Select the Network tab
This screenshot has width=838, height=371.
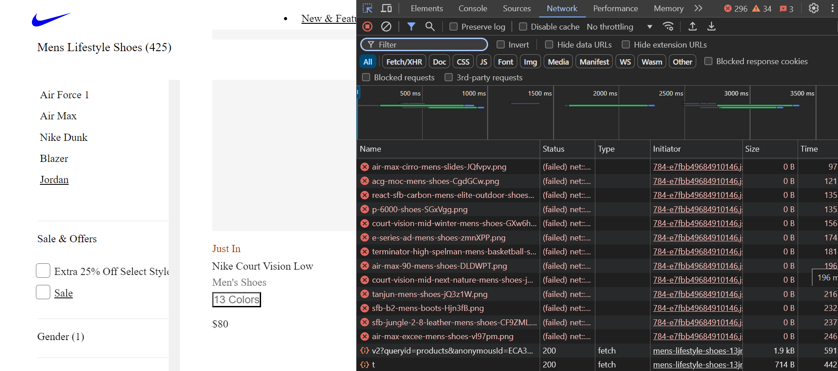tap(562, 9)
